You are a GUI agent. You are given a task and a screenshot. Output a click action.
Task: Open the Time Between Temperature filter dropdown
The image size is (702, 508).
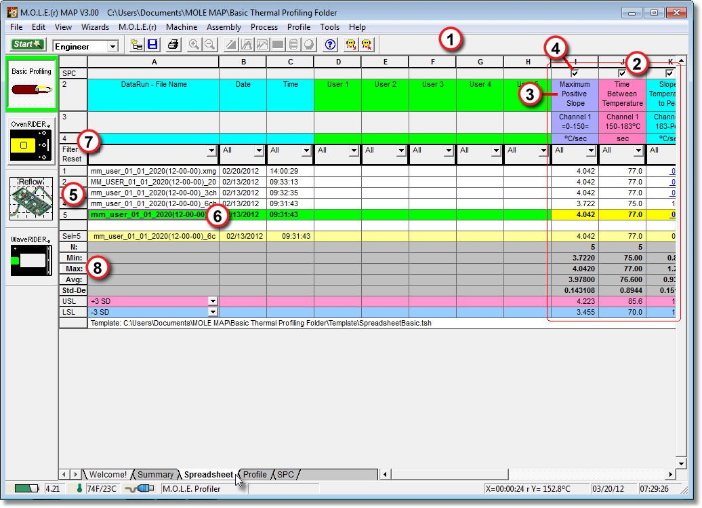point(638,151)
